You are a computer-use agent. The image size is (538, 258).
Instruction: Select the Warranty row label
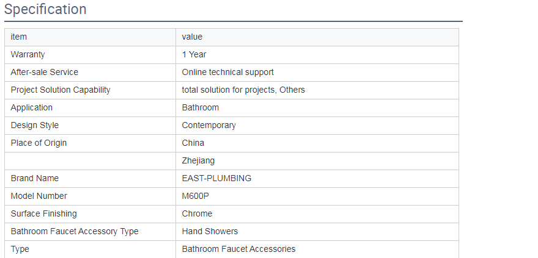(28, 55)
